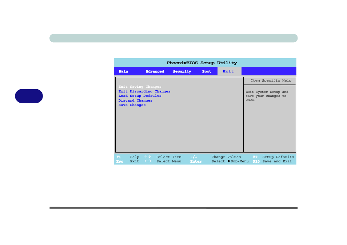
Task: Click the Sub-Menu triangle icon
Action: (x=229, y=161)
